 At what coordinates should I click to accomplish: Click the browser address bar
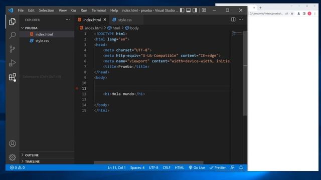click(266, 13)
